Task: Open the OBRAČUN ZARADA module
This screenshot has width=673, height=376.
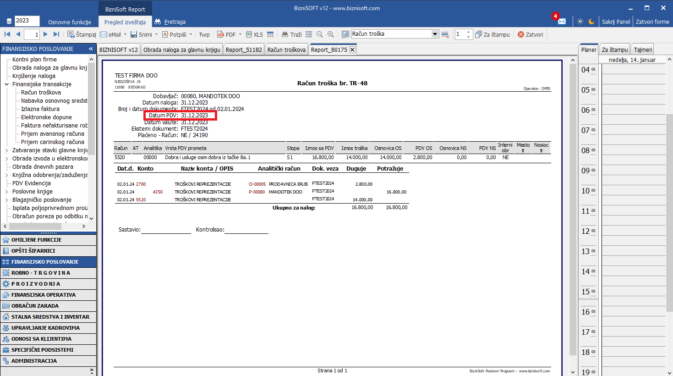Action: 35,306
